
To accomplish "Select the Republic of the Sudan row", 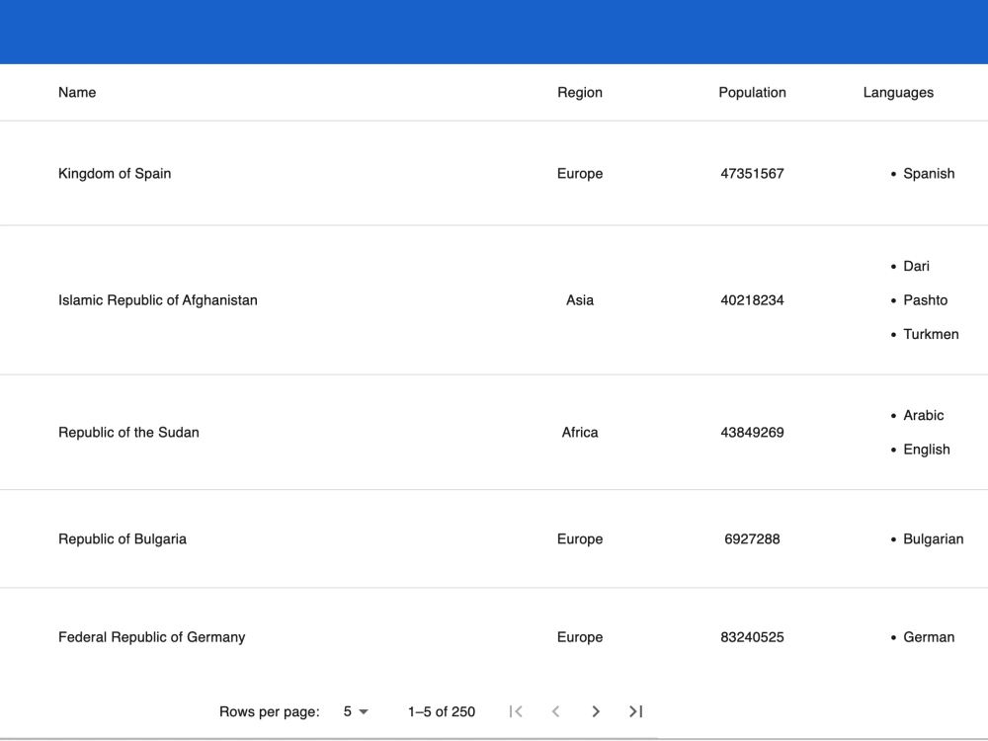I will pyautogui.click(x=296, y=432).
